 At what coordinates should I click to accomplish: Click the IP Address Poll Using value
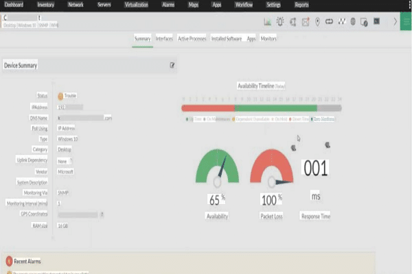click(66, 128)
